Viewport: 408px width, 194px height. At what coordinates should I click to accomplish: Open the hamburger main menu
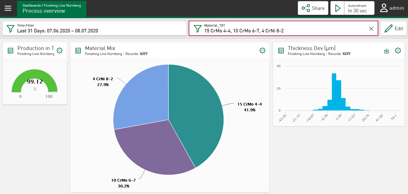8,8
